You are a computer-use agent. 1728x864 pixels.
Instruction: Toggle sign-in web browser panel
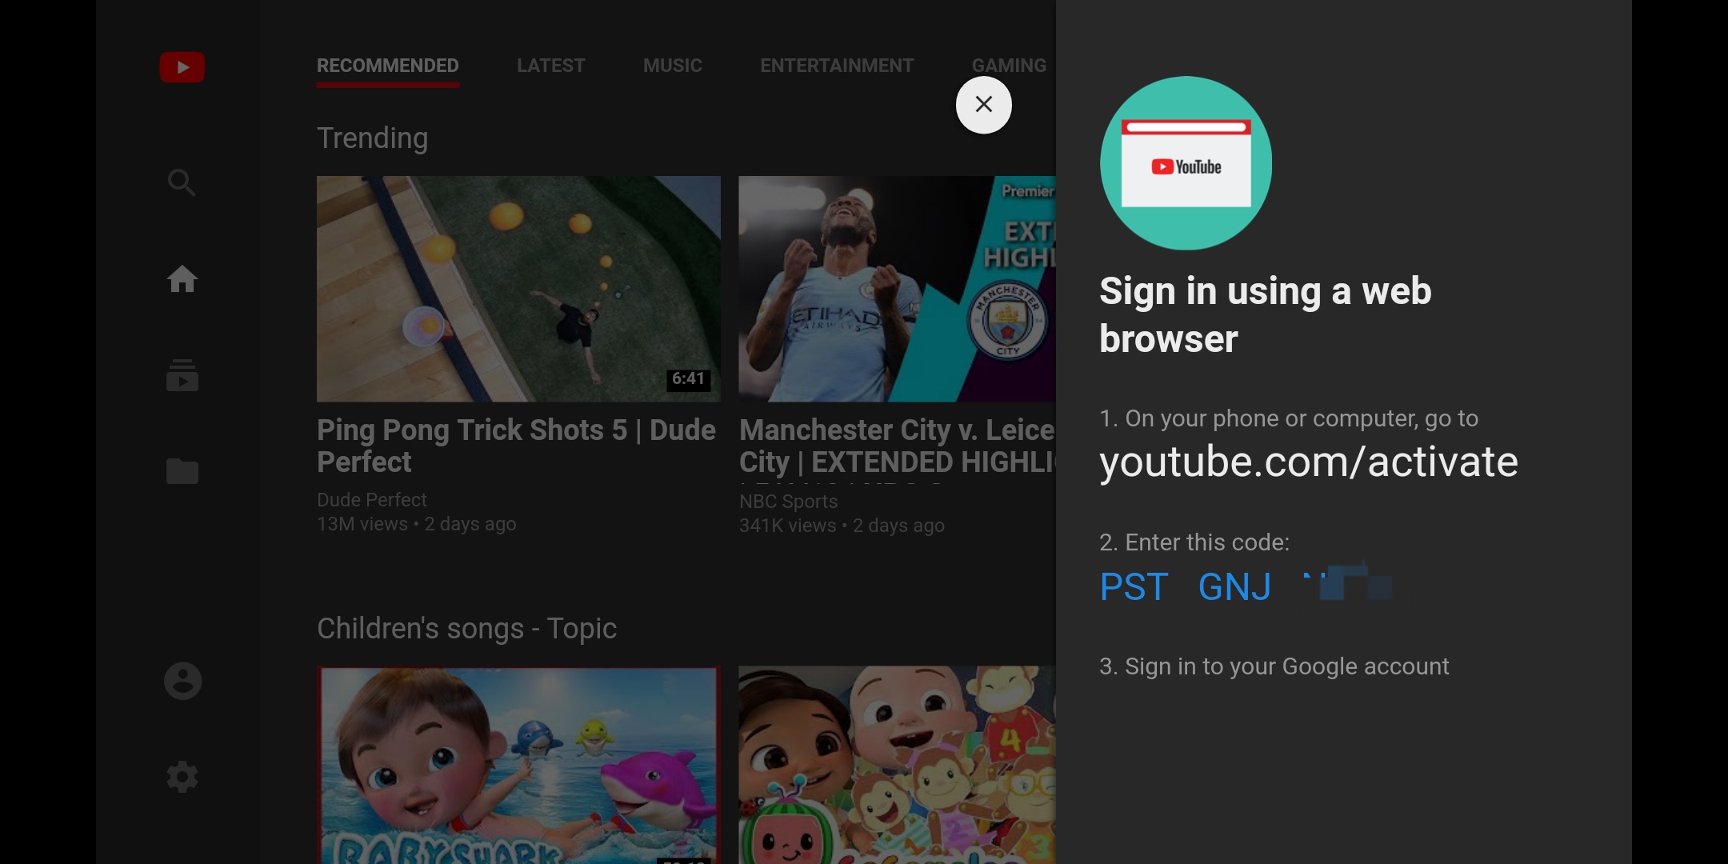tap(984, 105)
